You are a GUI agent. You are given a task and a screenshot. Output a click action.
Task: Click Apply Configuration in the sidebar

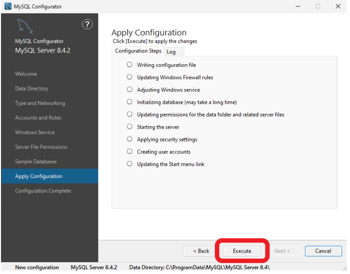[x=39, y=176]
